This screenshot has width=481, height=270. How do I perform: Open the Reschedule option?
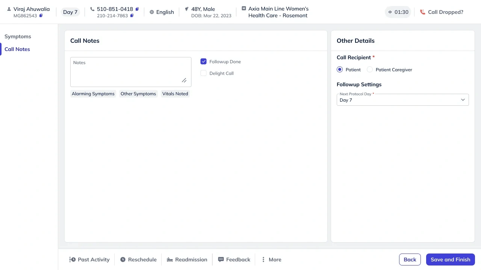click(138, 259)
